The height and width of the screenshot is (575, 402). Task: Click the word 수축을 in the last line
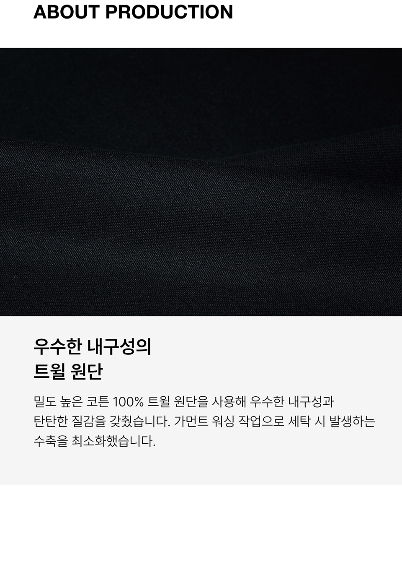point(50,441)
